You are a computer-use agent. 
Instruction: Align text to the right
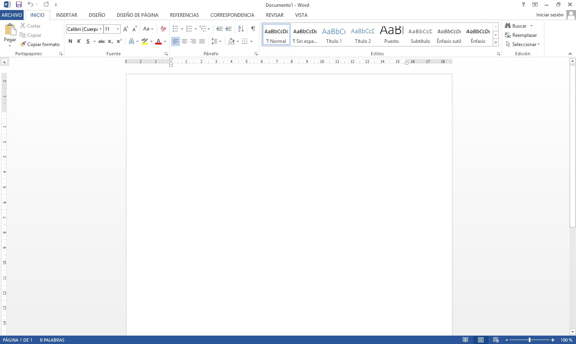click(193, 41)
